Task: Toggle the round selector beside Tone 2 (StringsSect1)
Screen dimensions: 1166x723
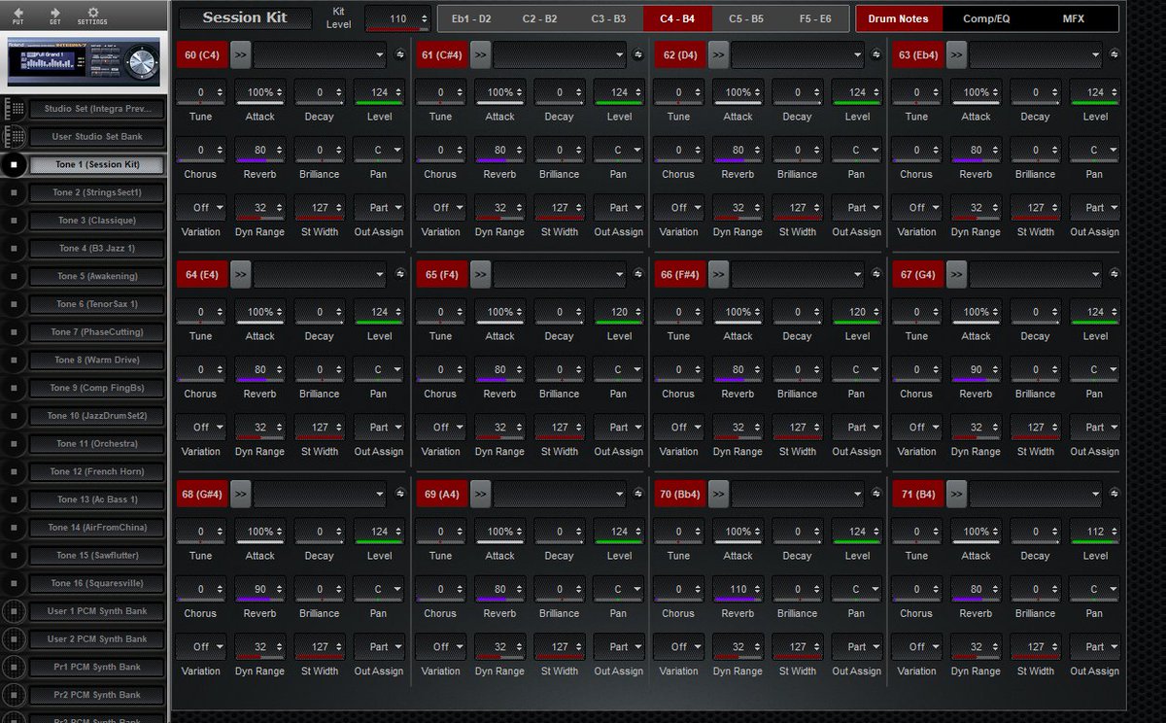Action: pos(14,191)
